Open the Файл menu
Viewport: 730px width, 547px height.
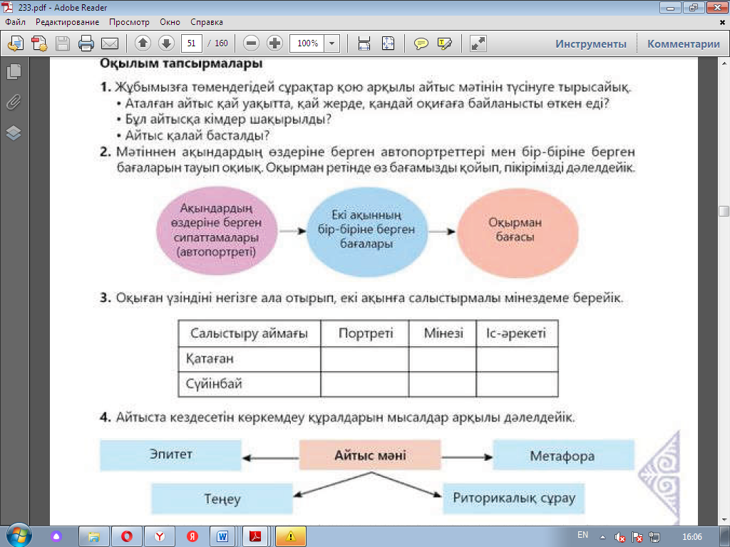point(16,22)
